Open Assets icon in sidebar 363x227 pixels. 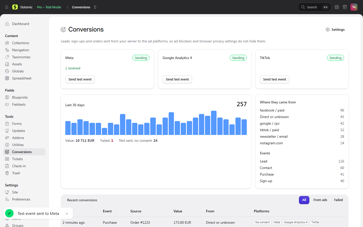[7, 64]
